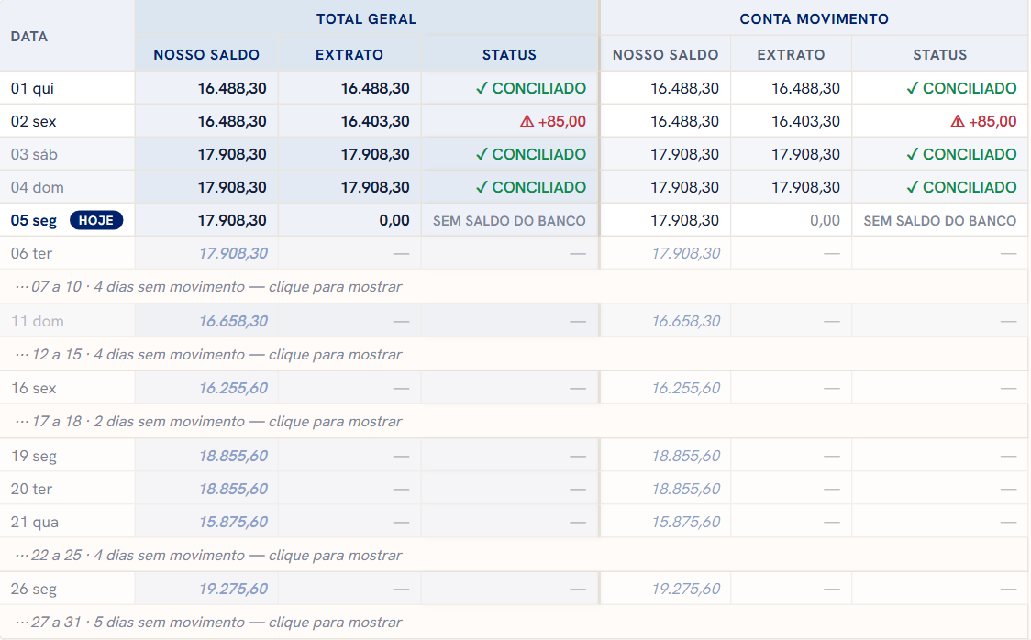Click Conta Movimento projected saldo 16.658,30 on 11 dom
The height and width of the screenshot is (640, 1031).
[686, 321]
